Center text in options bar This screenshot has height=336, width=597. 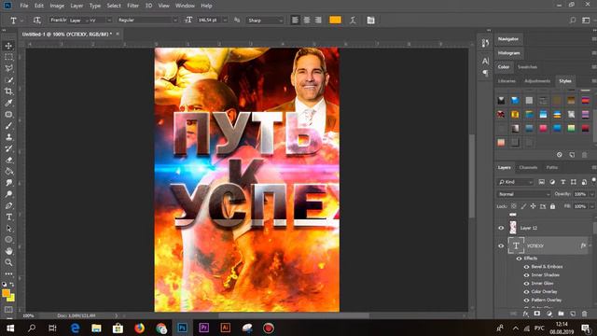click(307, 21)
